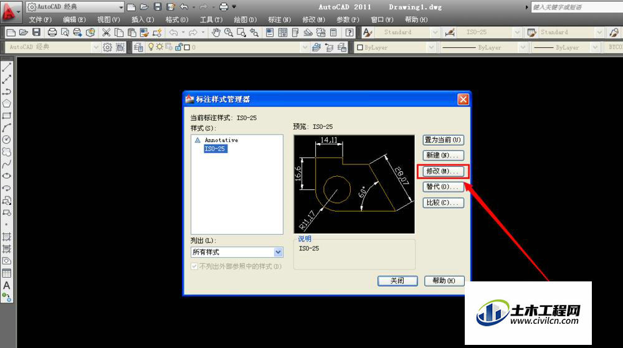Select the Construction Line tool
This screenshot has height=348, width=623.
[6, 79]
